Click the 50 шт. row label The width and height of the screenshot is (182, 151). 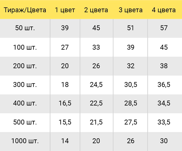[x=25, y=28]
